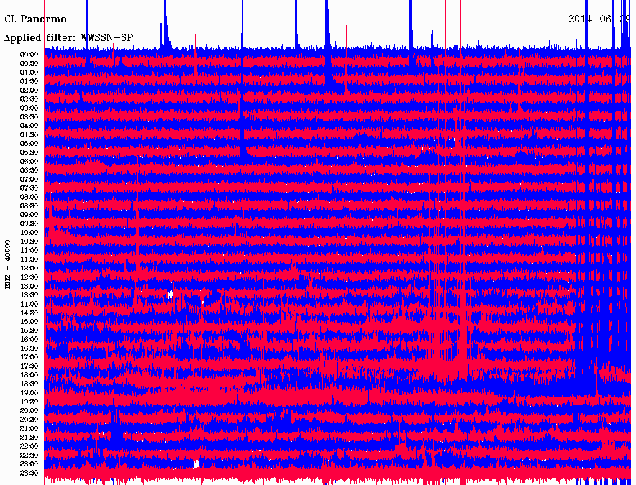636x485 pixels.
Task: Select the 00:00 time row label
Action: pos(29,55)
